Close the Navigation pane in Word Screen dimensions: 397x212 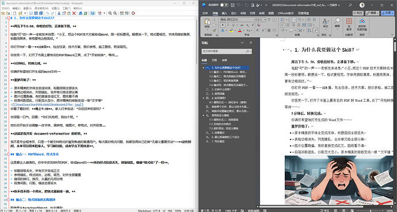coord(251,43)
